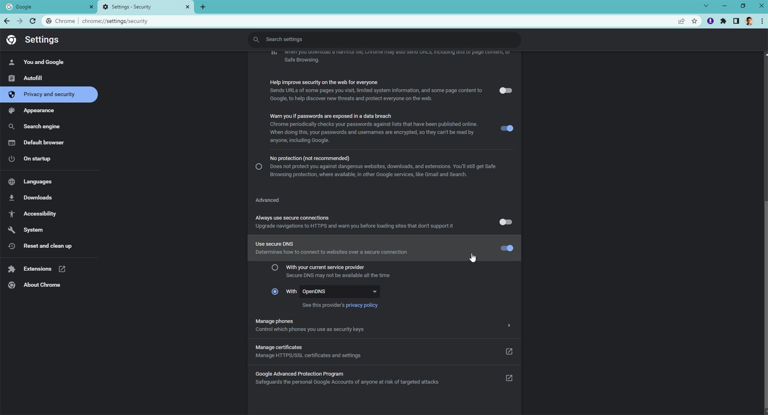This screenshot has width=768, height=415.
Task: Click the Reload page icon
Action: [x=33, y=21]
